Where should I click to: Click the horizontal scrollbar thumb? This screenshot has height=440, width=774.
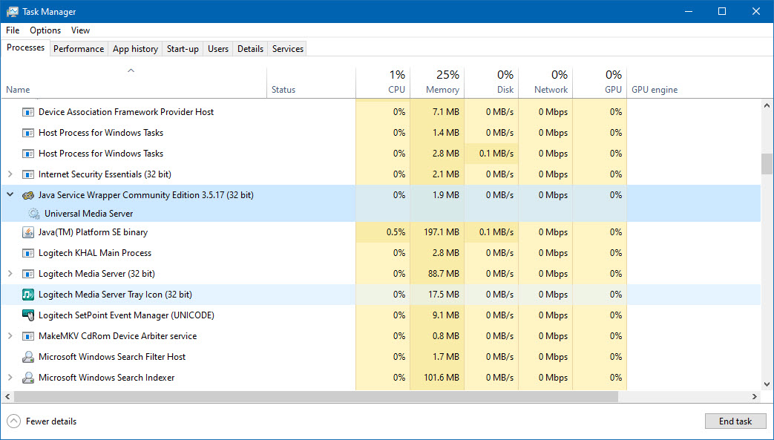click(x=316, y=396)
